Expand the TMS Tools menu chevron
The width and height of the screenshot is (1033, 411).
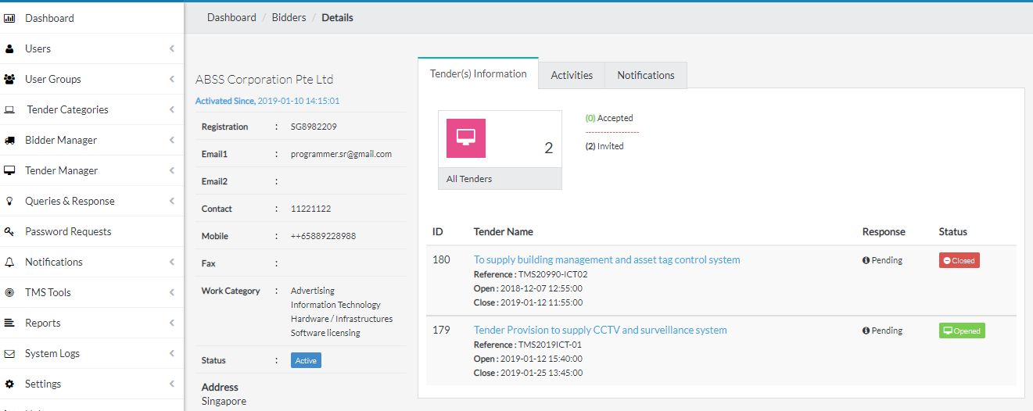point(172,292)
